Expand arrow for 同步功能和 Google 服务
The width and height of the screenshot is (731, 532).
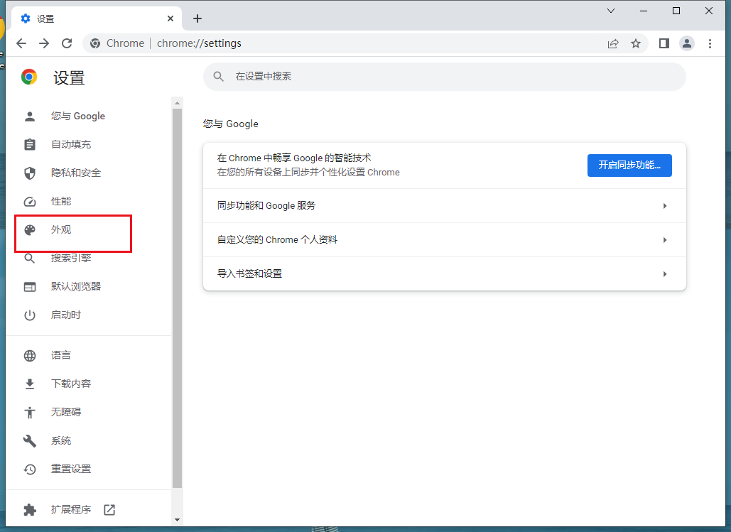pyautogui.click(x=665, y=205)
